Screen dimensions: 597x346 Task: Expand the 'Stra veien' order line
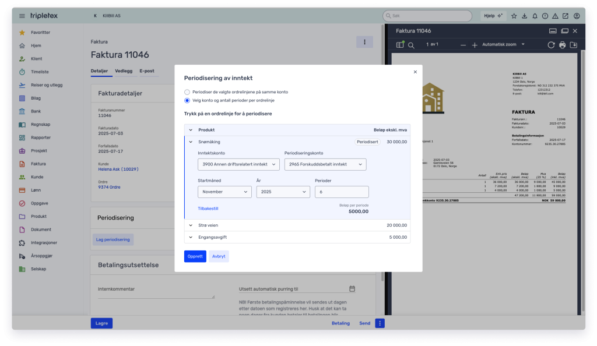(191, 225)
